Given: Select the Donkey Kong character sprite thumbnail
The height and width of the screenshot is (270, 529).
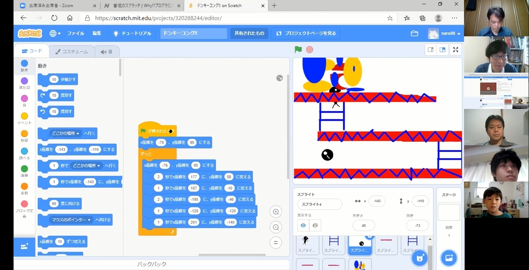Looking at the screenshot, I should point(360,264).
